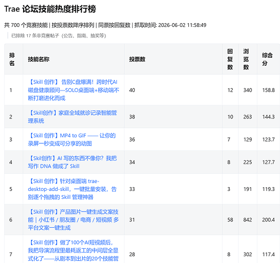
Task: Open the 做了100个AI短视频后 skill link
Action: click(x=73, y=250)
